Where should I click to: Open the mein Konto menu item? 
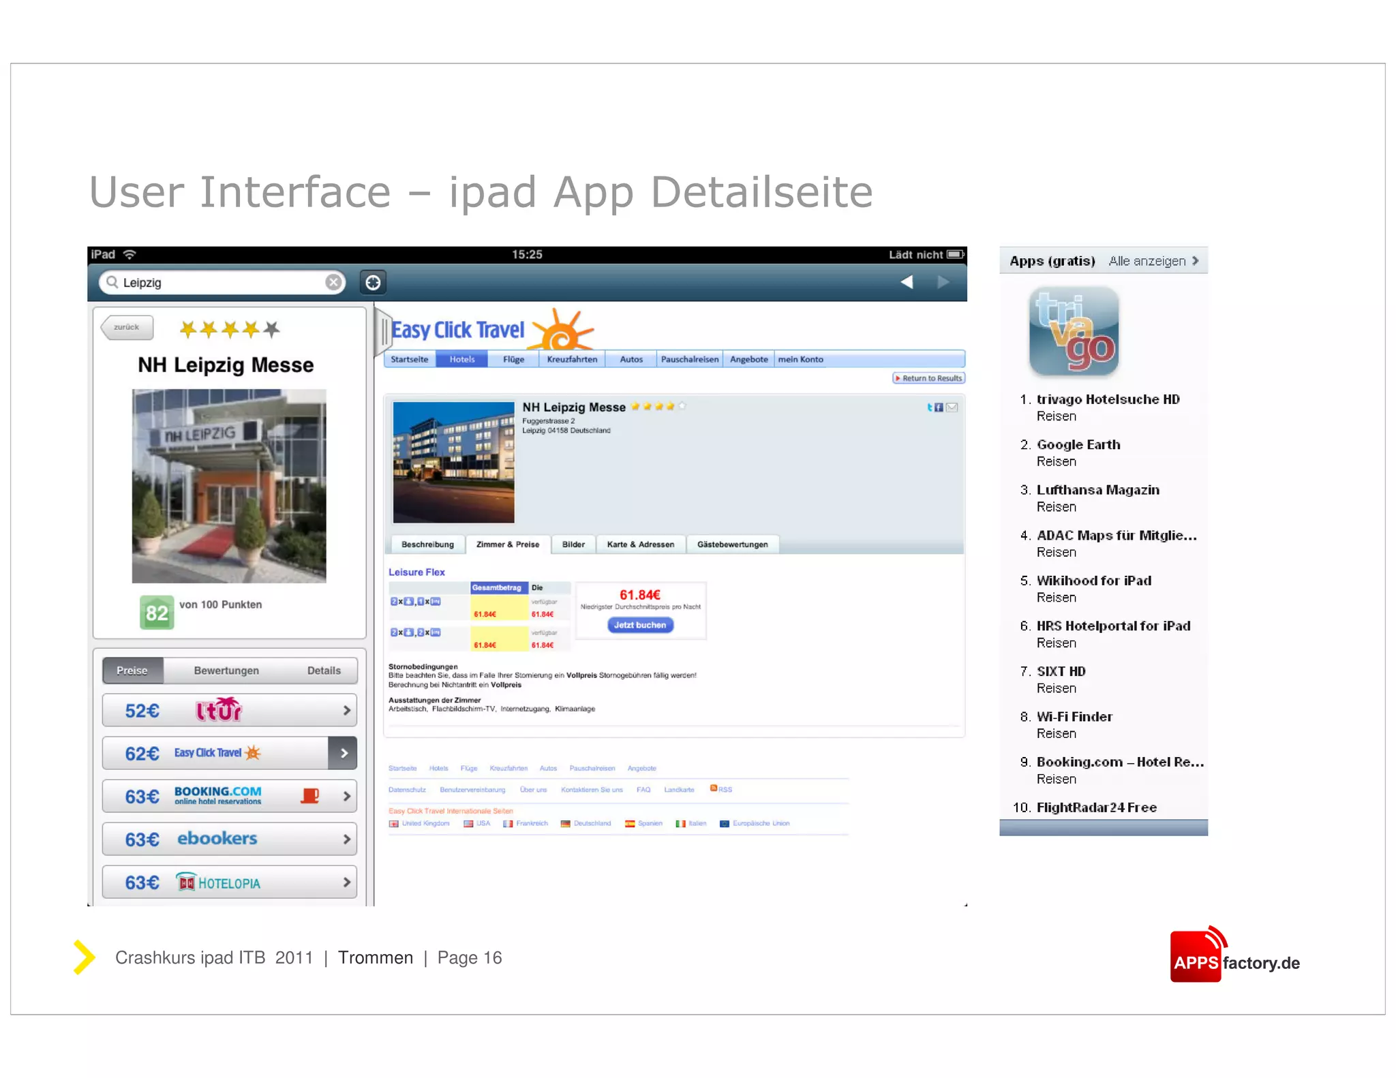tap(801, 359)
